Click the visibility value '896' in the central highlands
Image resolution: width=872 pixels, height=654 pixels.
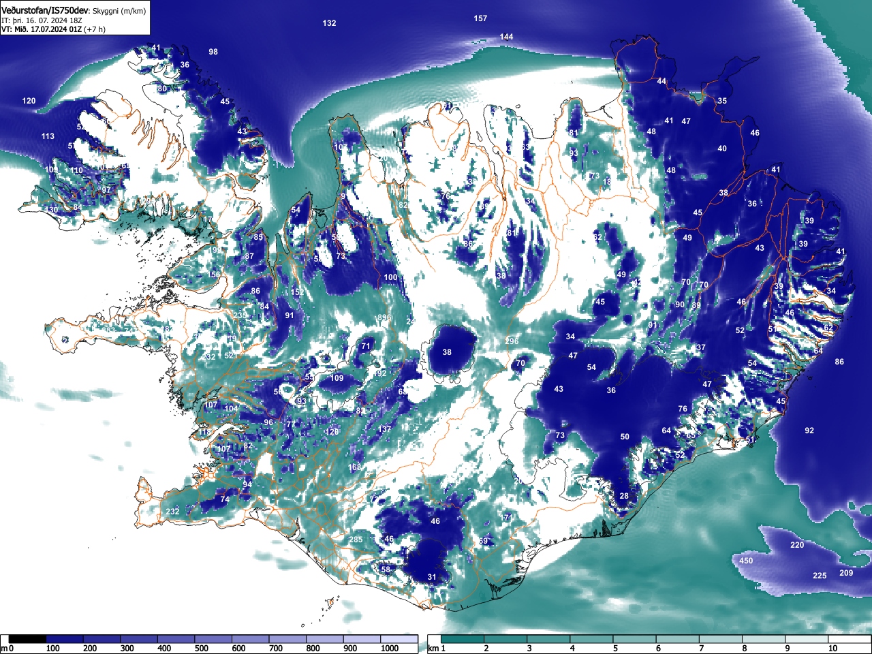click(x=384, y=317)
